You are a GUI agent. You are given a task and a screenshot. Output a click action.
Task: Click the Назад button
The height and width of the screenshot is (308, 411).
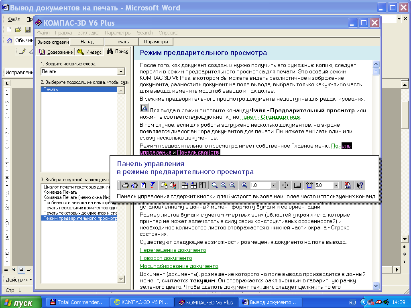click(x=87, y=42)
